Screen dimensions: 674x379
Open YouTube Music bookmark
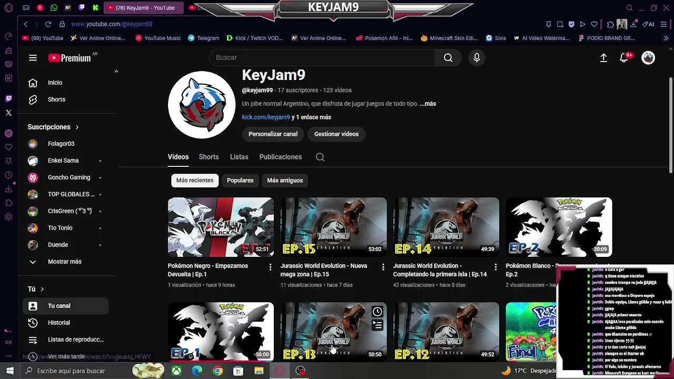[x=158, y=38]
